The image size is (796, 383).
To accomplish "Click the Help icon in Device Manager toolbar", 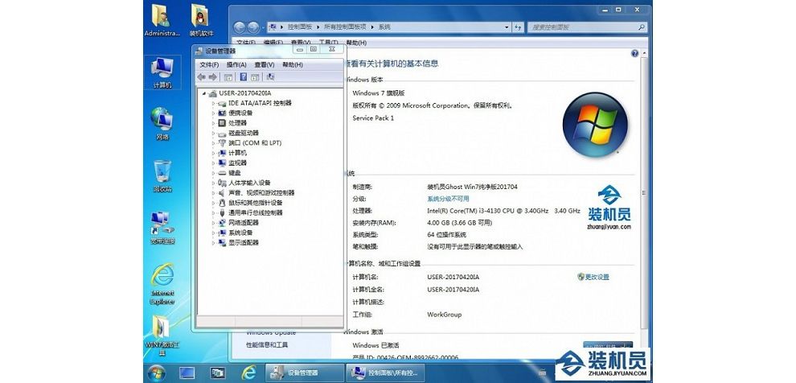I will coord(242,77).
